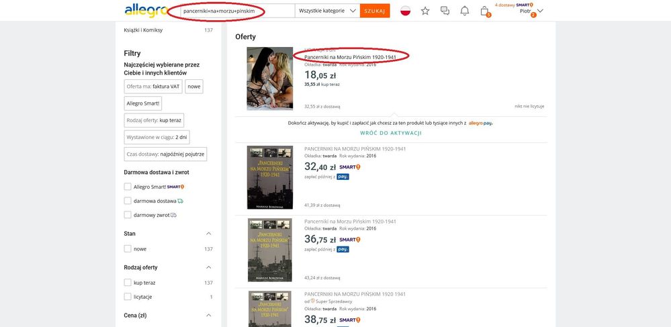
Task: Open the offer title priced 32,40 zł
Action: point(355,149)
